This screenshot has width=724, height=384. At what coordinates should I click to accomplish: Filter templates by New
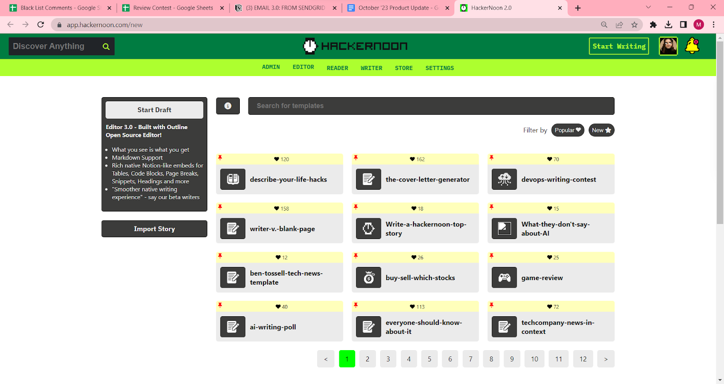click(x=601, y=130)
